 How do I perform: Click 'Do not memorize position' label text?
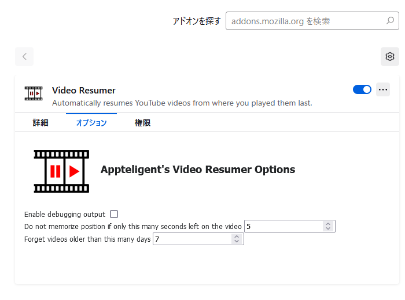tap(132, 227)
